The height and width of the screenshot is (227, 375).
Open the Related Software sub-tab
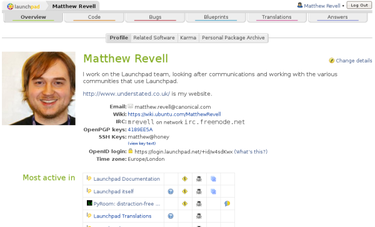(154, 38)
